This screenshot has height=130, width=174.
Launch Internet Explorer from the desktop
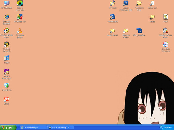[x=6, y=17]
